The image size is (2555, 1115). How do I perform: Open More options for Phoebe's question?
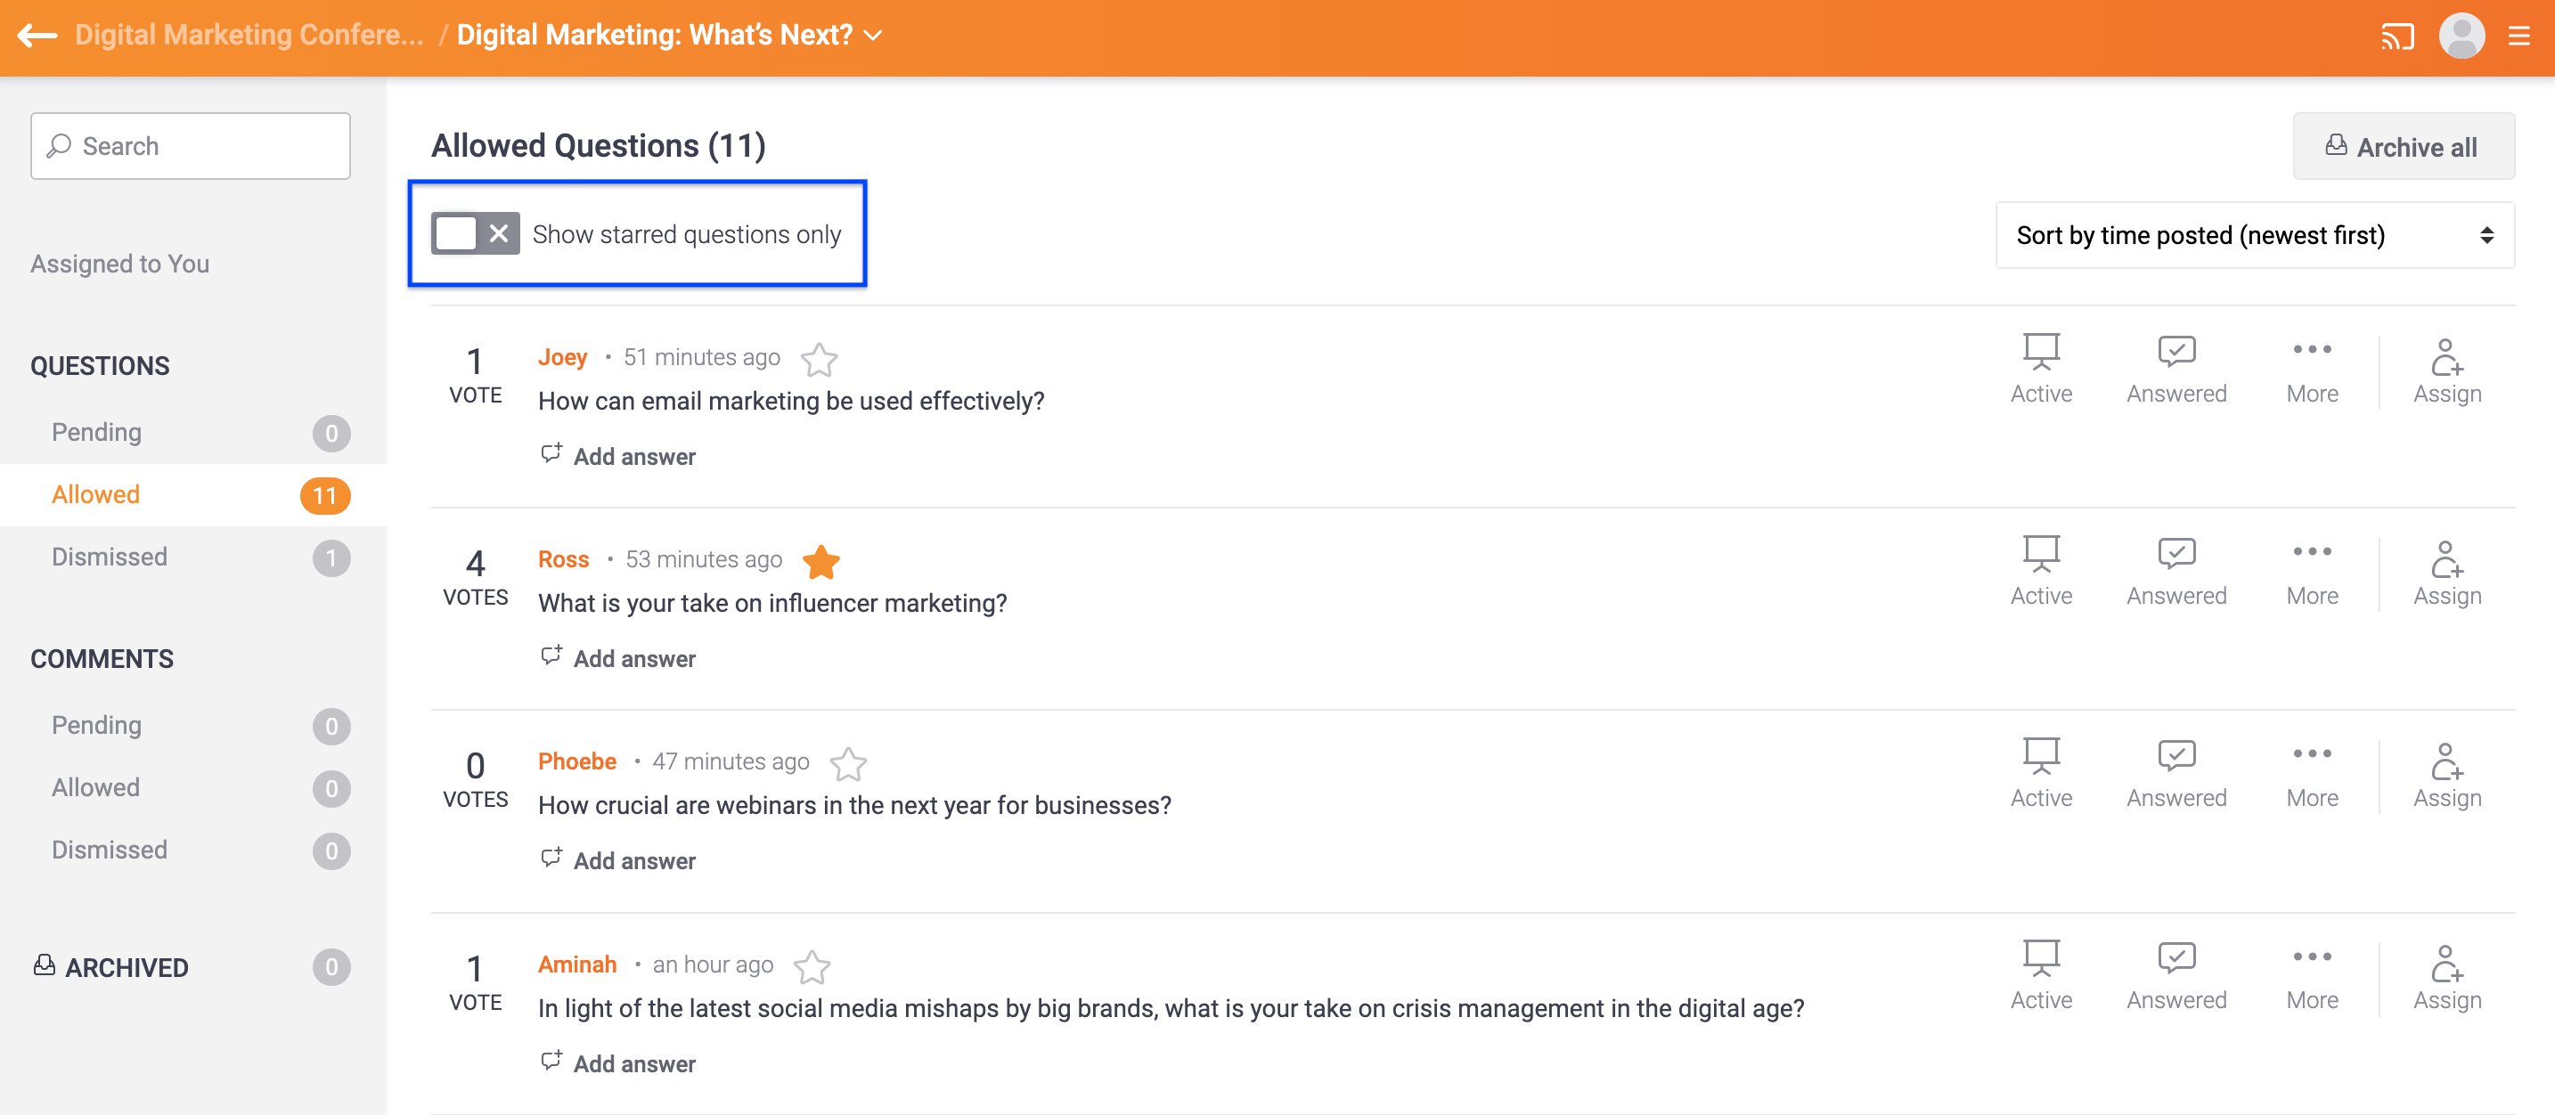click(x=2311, y=773)
